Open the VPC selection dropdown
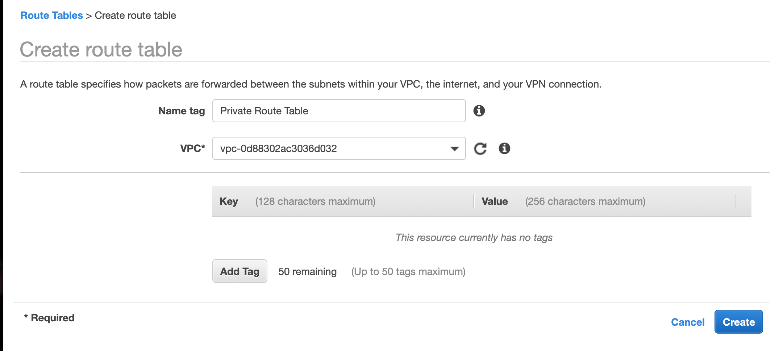Image resolution: width=779 pixels, height=351 pixels. pos(339,148)
